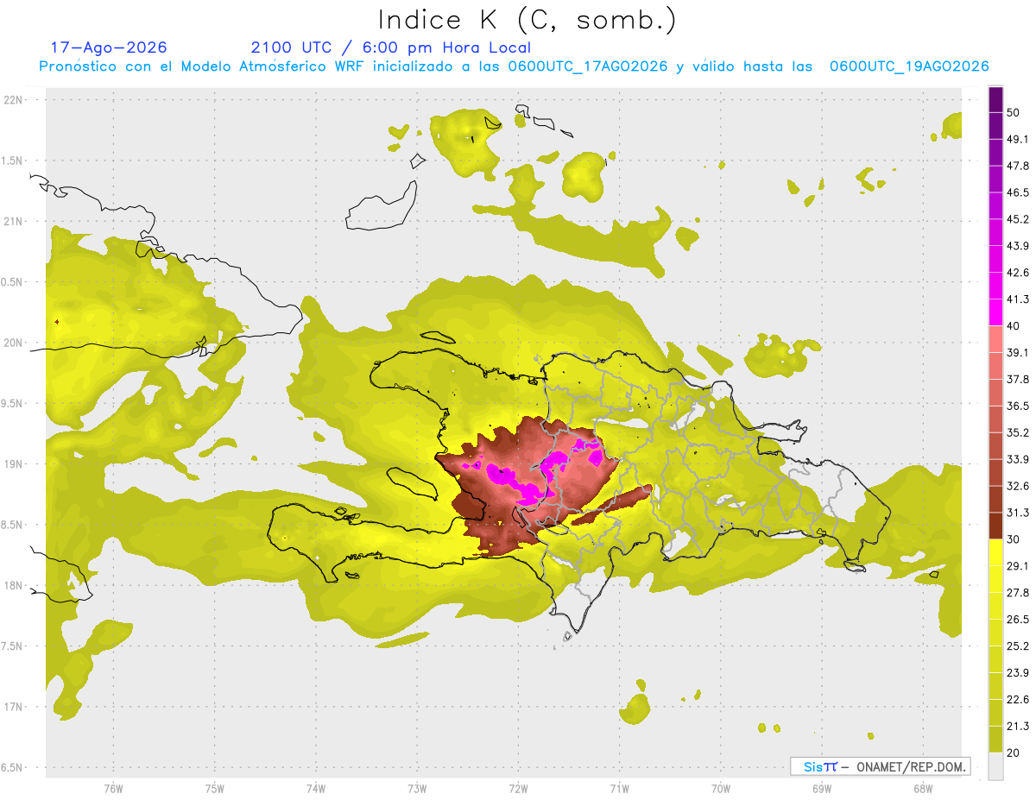Viewport: 1036px width, 800px height.
Task: Click the colorbar value 32.6
Action: (1018, 486)
